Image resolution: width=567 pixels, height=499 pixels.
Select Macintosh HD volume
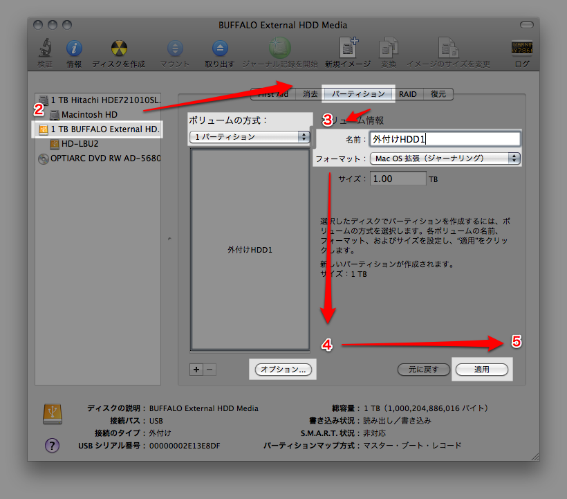[98, 115]
